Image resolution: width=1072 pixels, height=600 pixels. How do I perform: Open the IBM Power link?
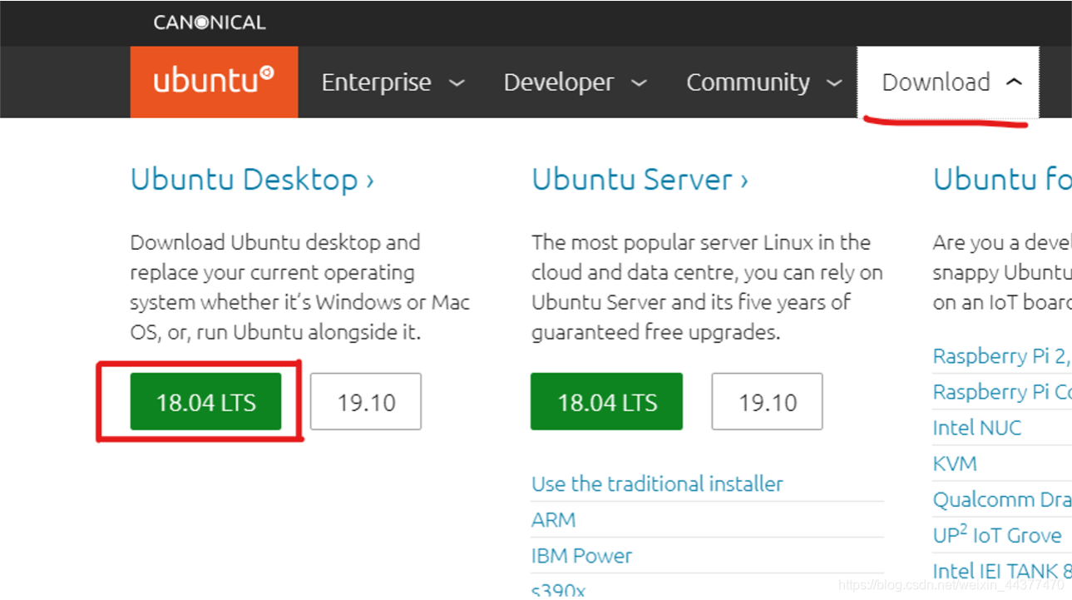click(581, 556)
